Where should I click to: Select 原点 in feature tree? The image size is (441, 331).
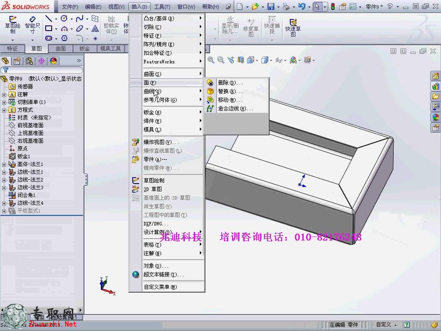point(22,149)
